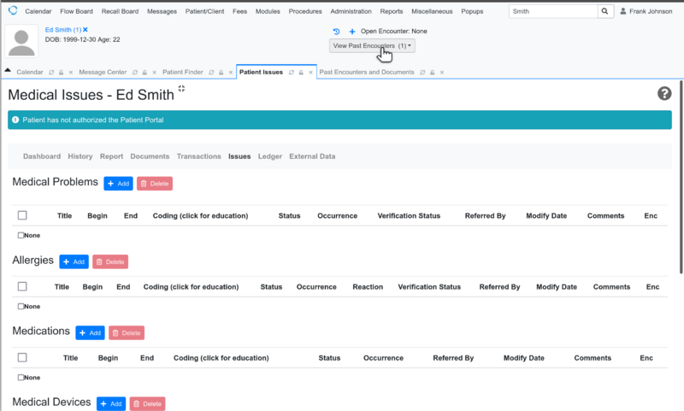Click the OpenEMR logo icon
Image resolution: width=684 pixels, height=411 pixels.
point(13,10)
